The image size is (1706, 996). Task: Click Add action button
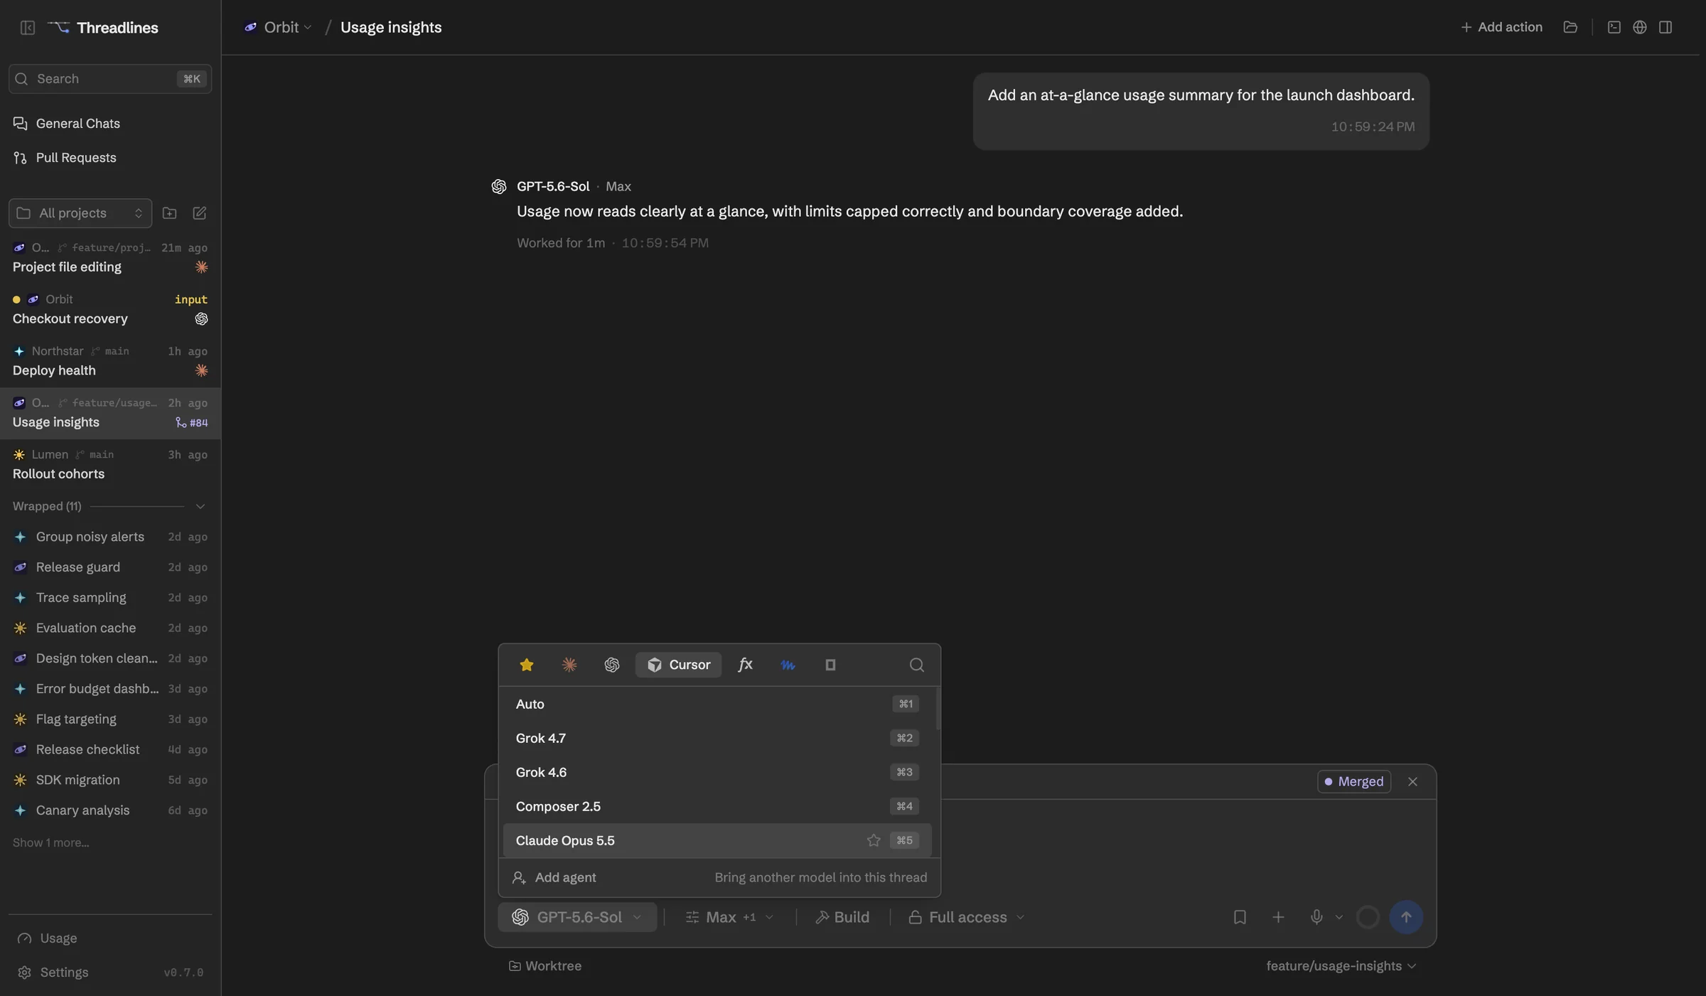pyautogui.click(x=1501, y=27)
